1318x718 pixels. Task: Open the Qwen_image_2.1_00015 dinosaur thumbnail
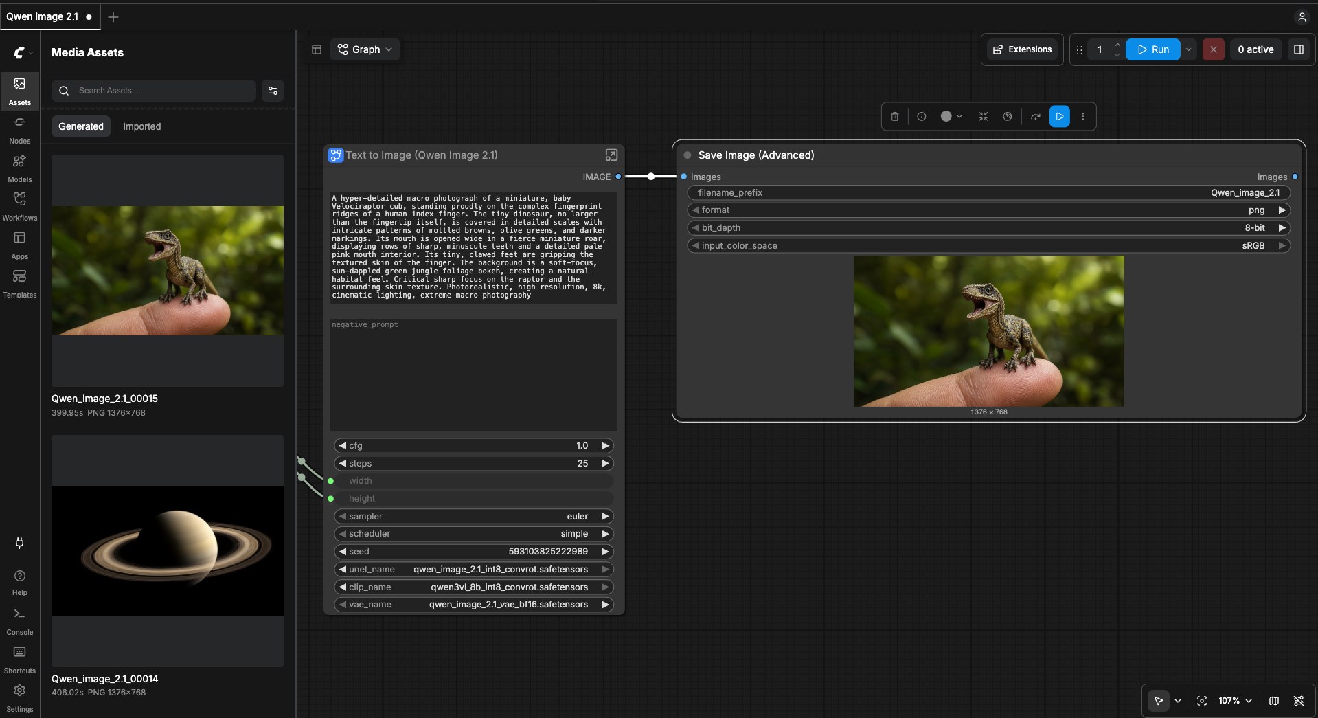pos(168,271)
